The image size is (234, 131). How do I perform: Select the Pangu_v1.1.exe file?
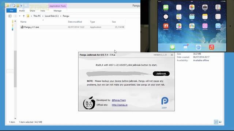click(x=72, y=27)
